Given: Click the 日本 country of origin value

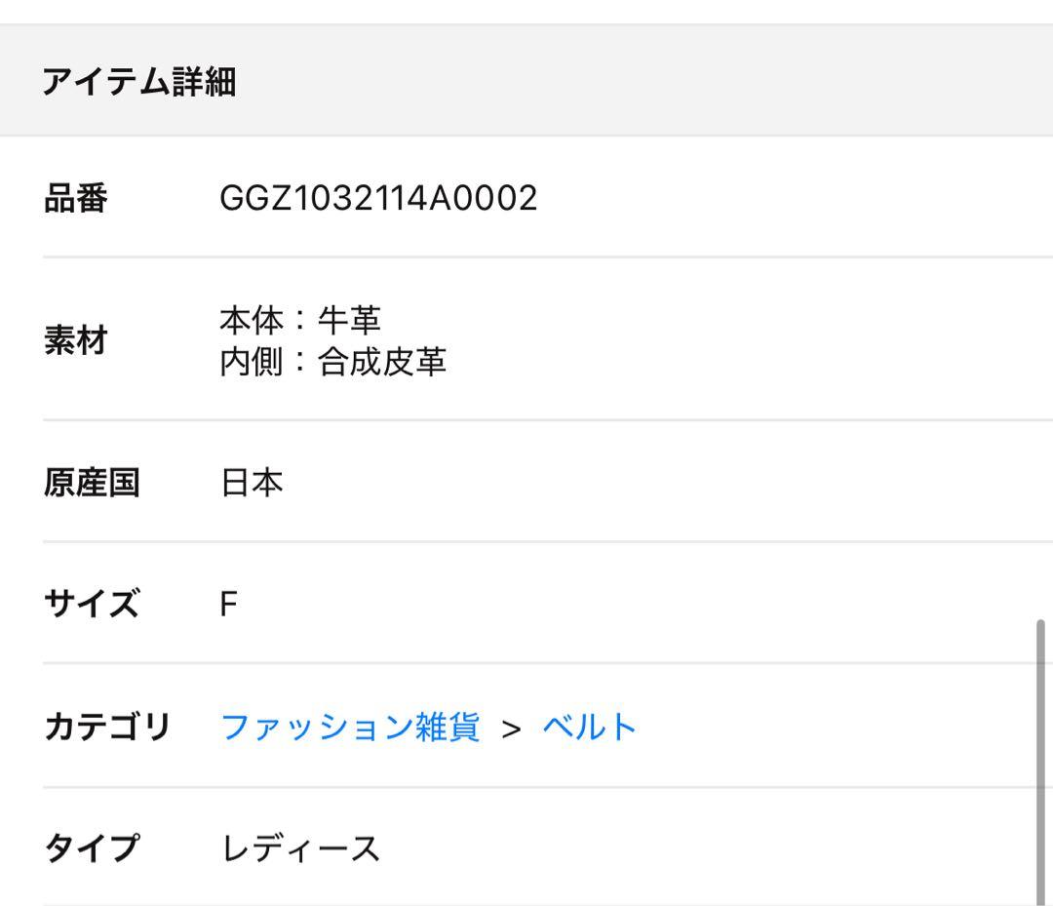Looking at the screenshot, I should [x=252, y=483].
